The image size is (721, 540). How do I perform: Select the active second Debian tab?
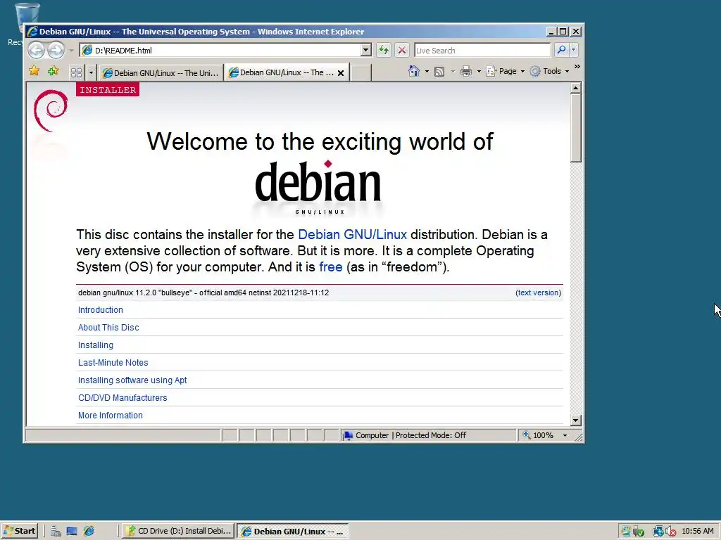[x=280, y=72]
